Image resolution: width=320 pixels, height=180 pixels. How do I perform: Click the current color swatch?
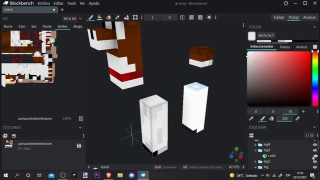(x=251, y=36)
